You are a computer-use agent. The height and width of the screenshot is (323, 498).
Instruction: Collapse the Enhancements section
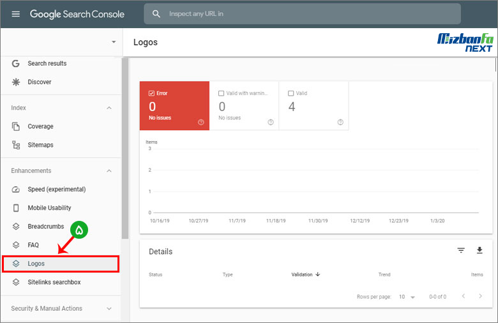coord(109,171)
